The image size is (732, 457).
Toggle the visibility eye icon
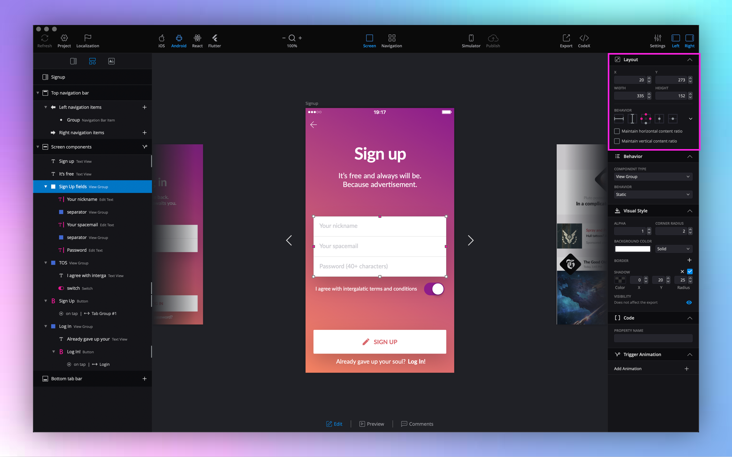click(x=689, y=302)
